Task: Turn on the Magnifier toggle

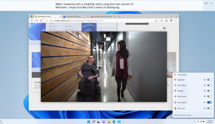Action: [x=209, y=80]
